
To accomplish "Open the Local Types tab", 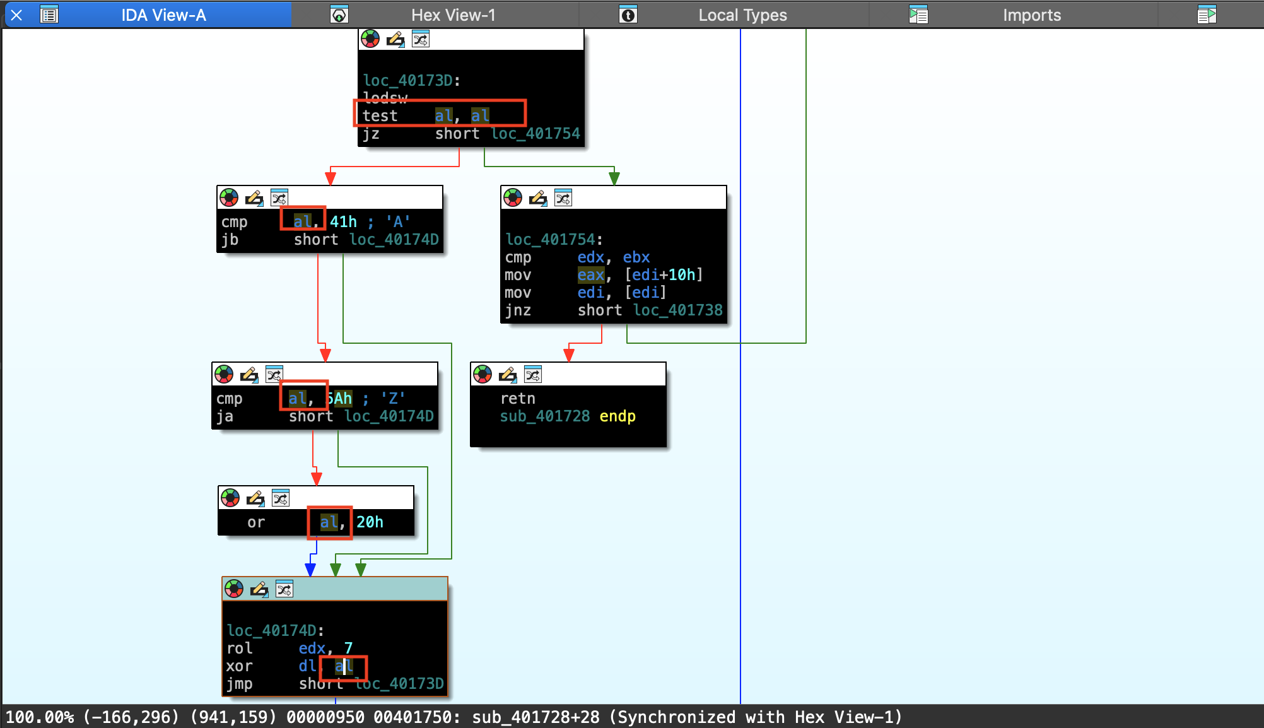I will [x=742, y=15].
